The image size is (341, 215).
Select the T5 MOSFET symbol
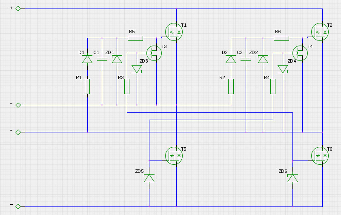tap(174, 155)
